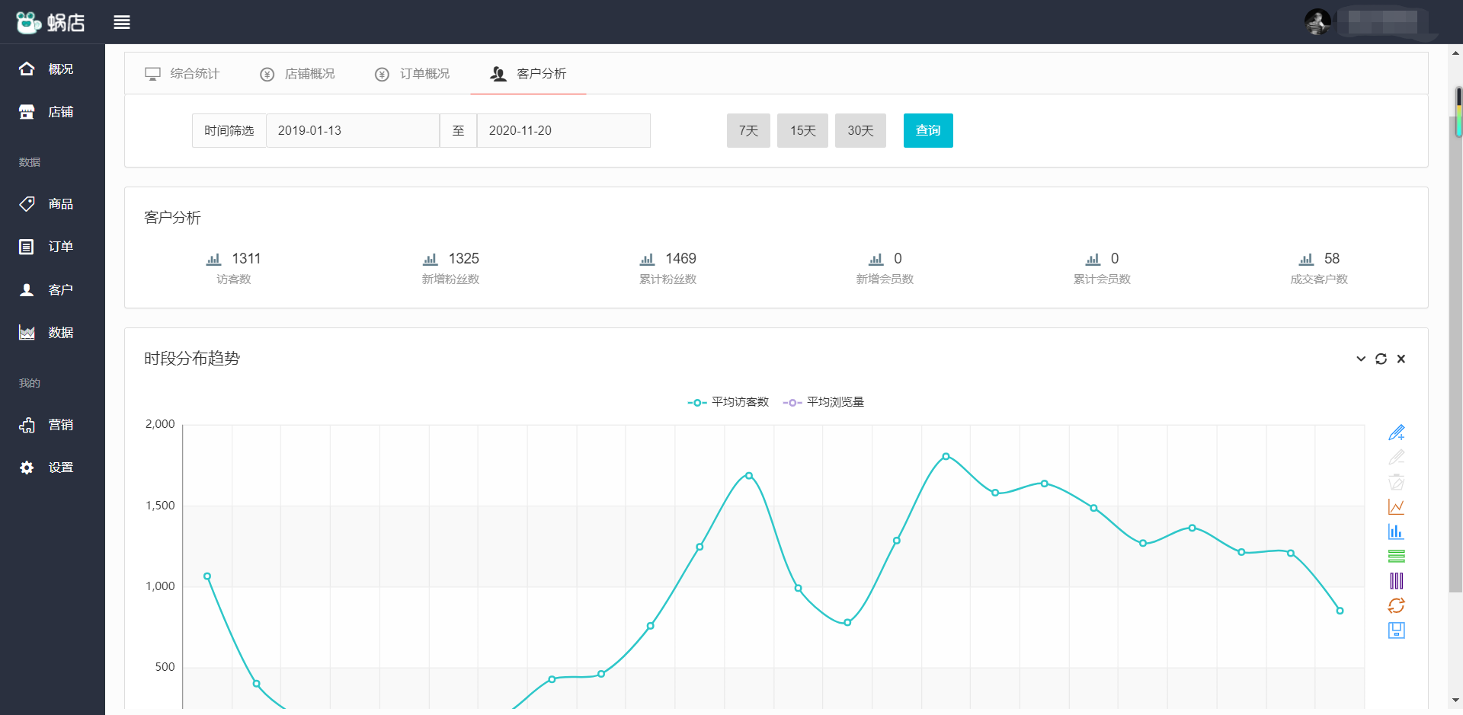This screenshot has width=1463, height=715.
Task: Toggle 平均浏览量 legend series
Action: [x=824, y=402]
